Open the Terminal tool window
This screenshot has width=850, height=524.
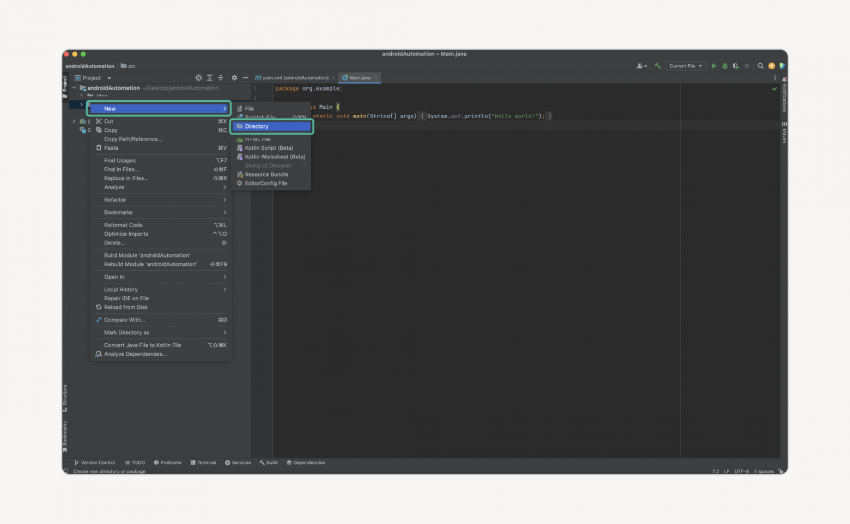203,462
